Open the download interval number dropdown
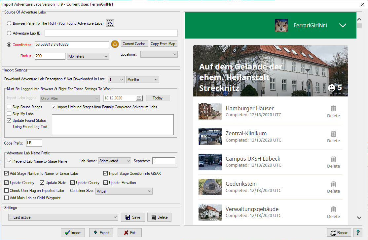Screen dimensions: 368x240 coord(116,80)
